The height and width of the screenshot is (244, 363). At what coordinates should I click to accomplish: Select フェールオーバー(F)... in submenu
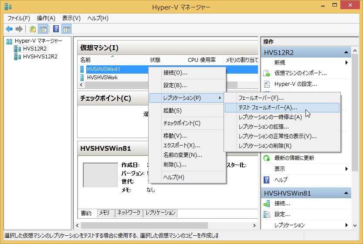point(282,98)
